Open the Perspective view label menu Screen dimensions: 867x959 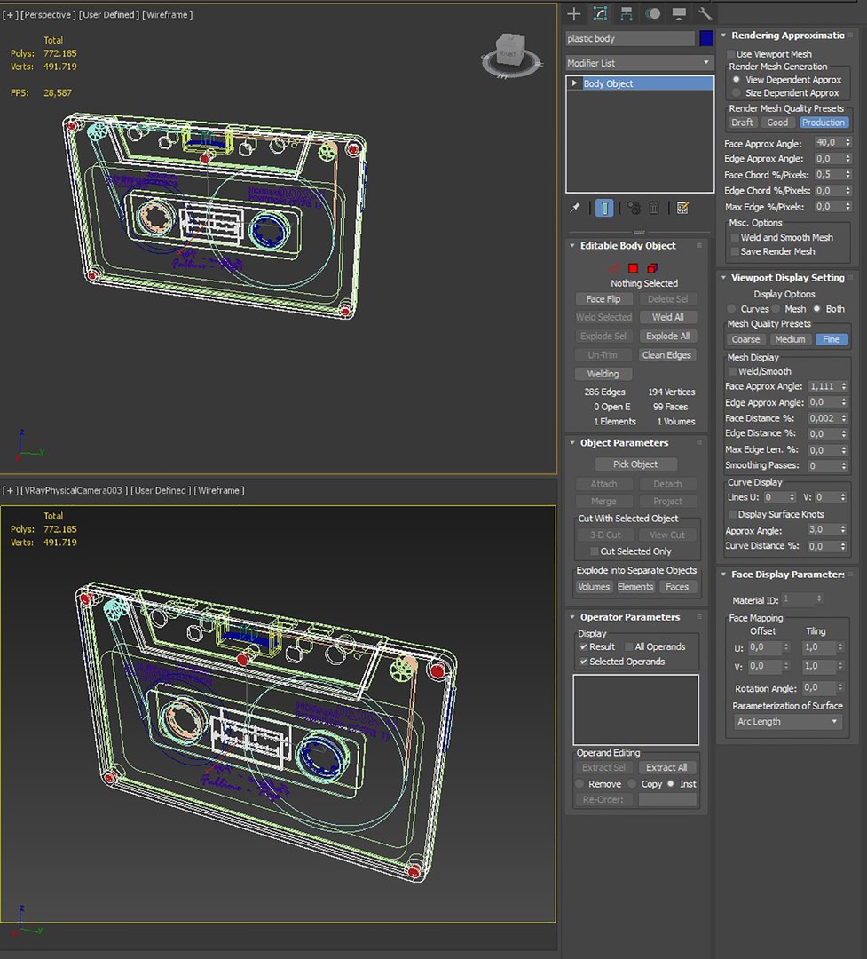(x=48, y=15)
